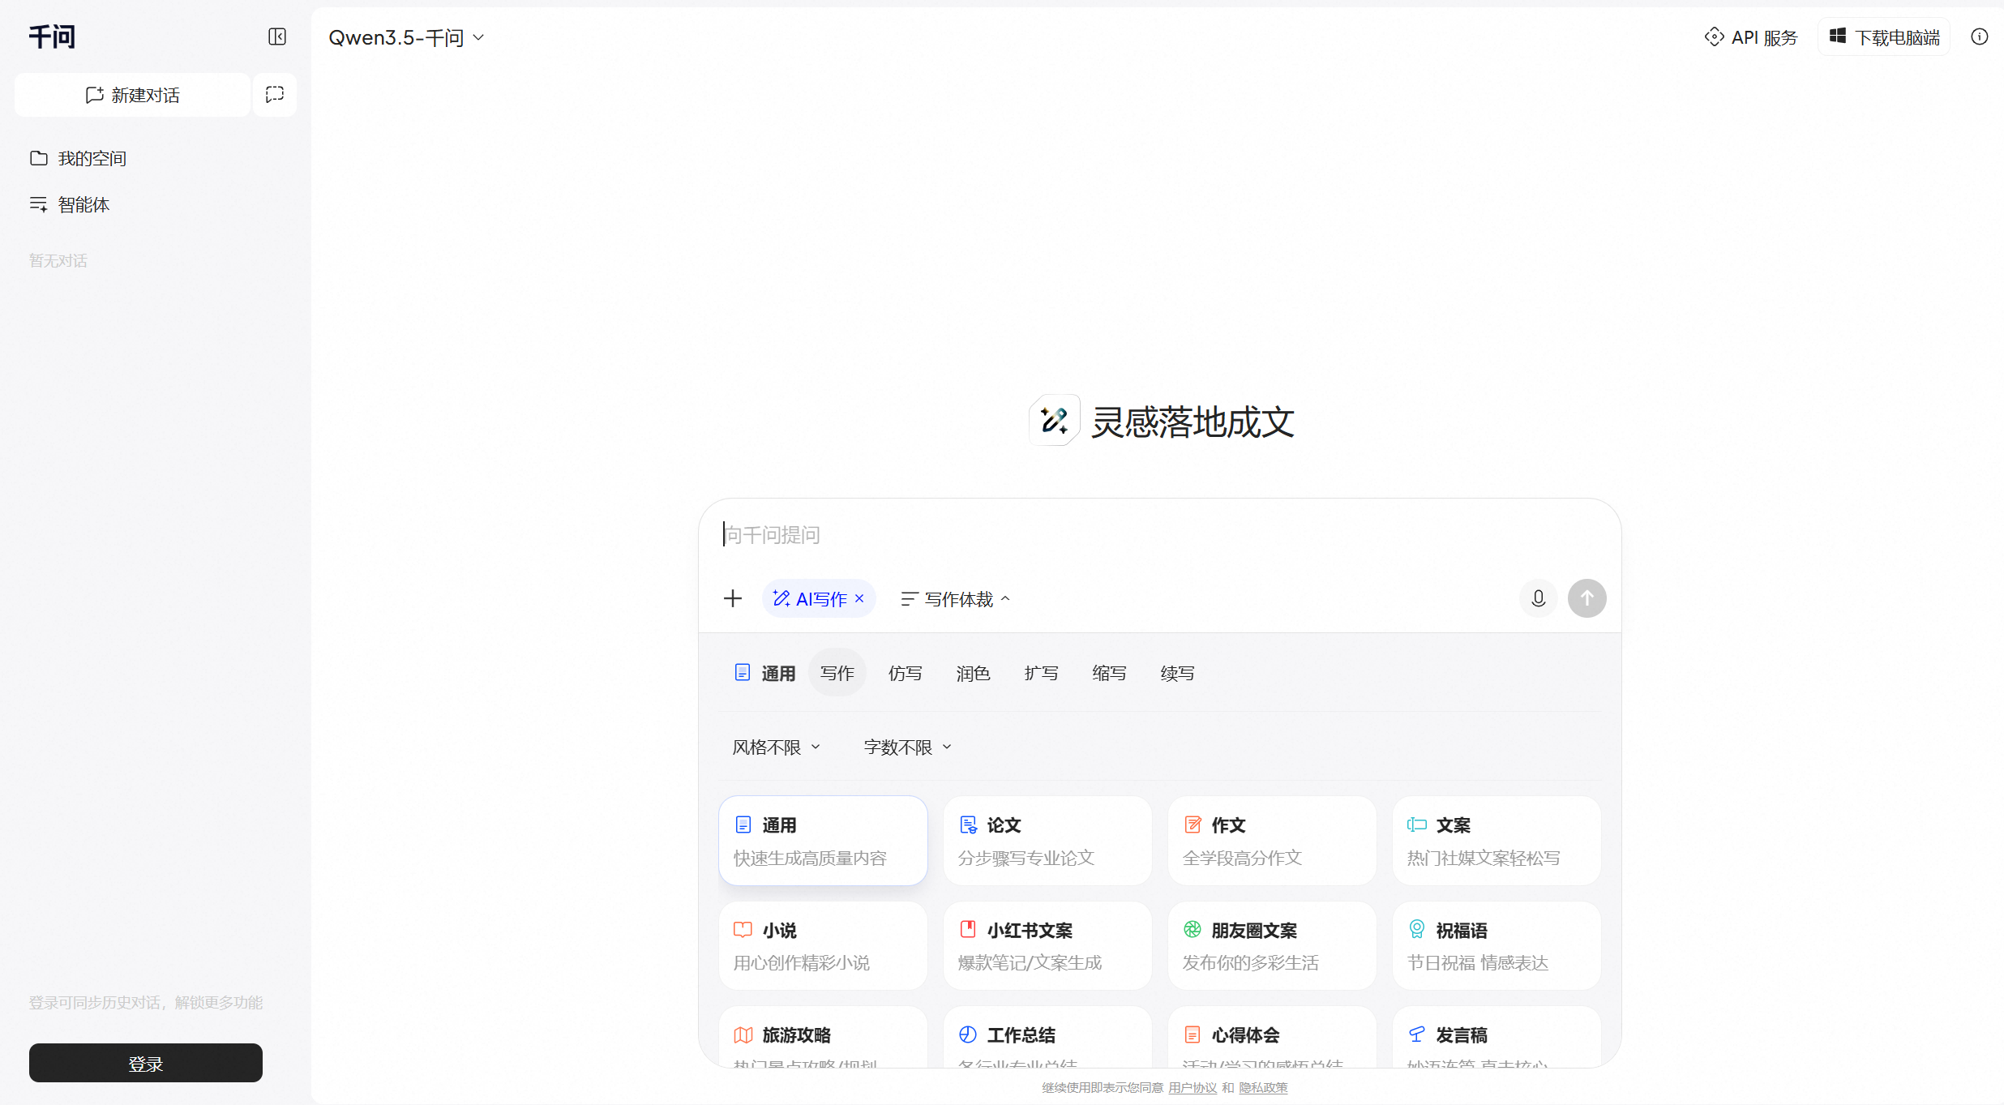Image resolution: width=2004 pixels, height=1105 pixels.
Task: Collapse the sidebar with the panel icon
Action: coord(277,36)
